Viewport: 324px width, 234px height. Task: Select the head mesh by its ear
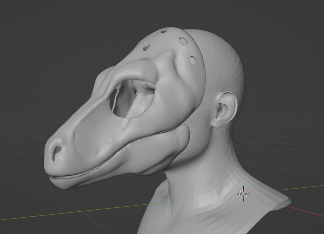[x=224, y=109]
